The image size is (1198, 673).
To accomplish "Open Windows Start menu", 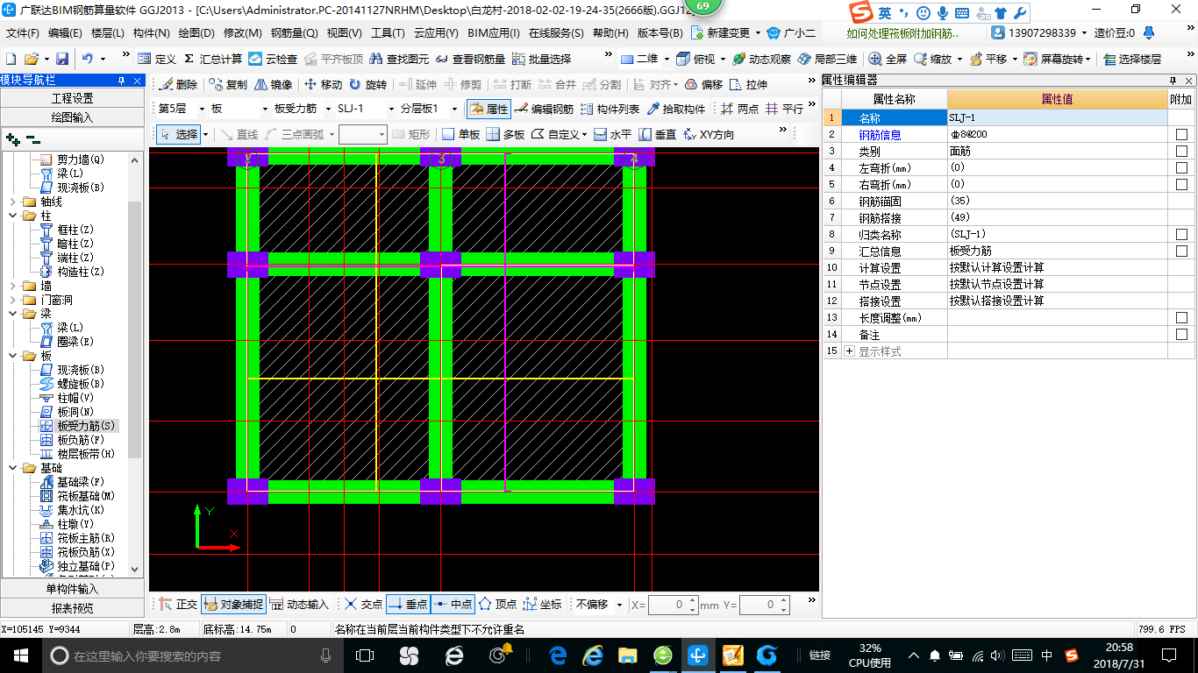I will click(20, 655).
